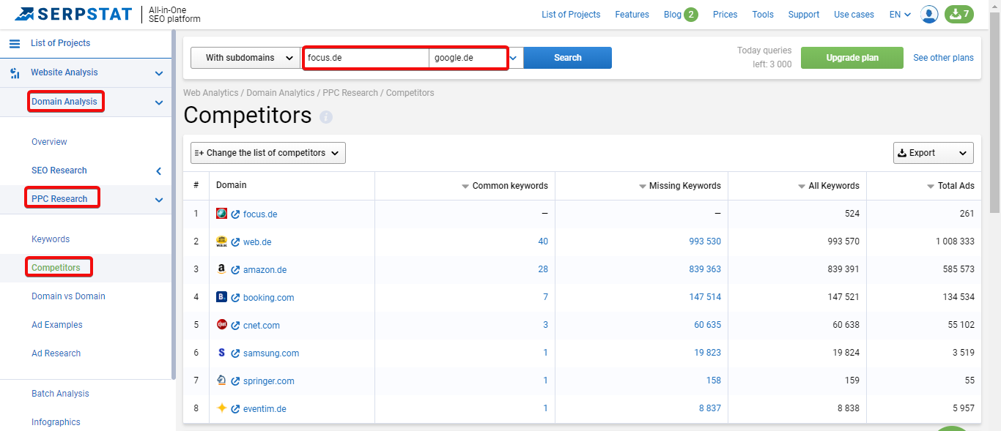
Task: Open web.de common keywords count 40
Action: (x=543, y=241)
